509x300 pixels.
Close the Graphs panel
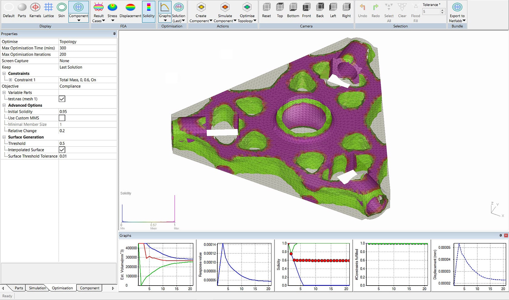506,235
